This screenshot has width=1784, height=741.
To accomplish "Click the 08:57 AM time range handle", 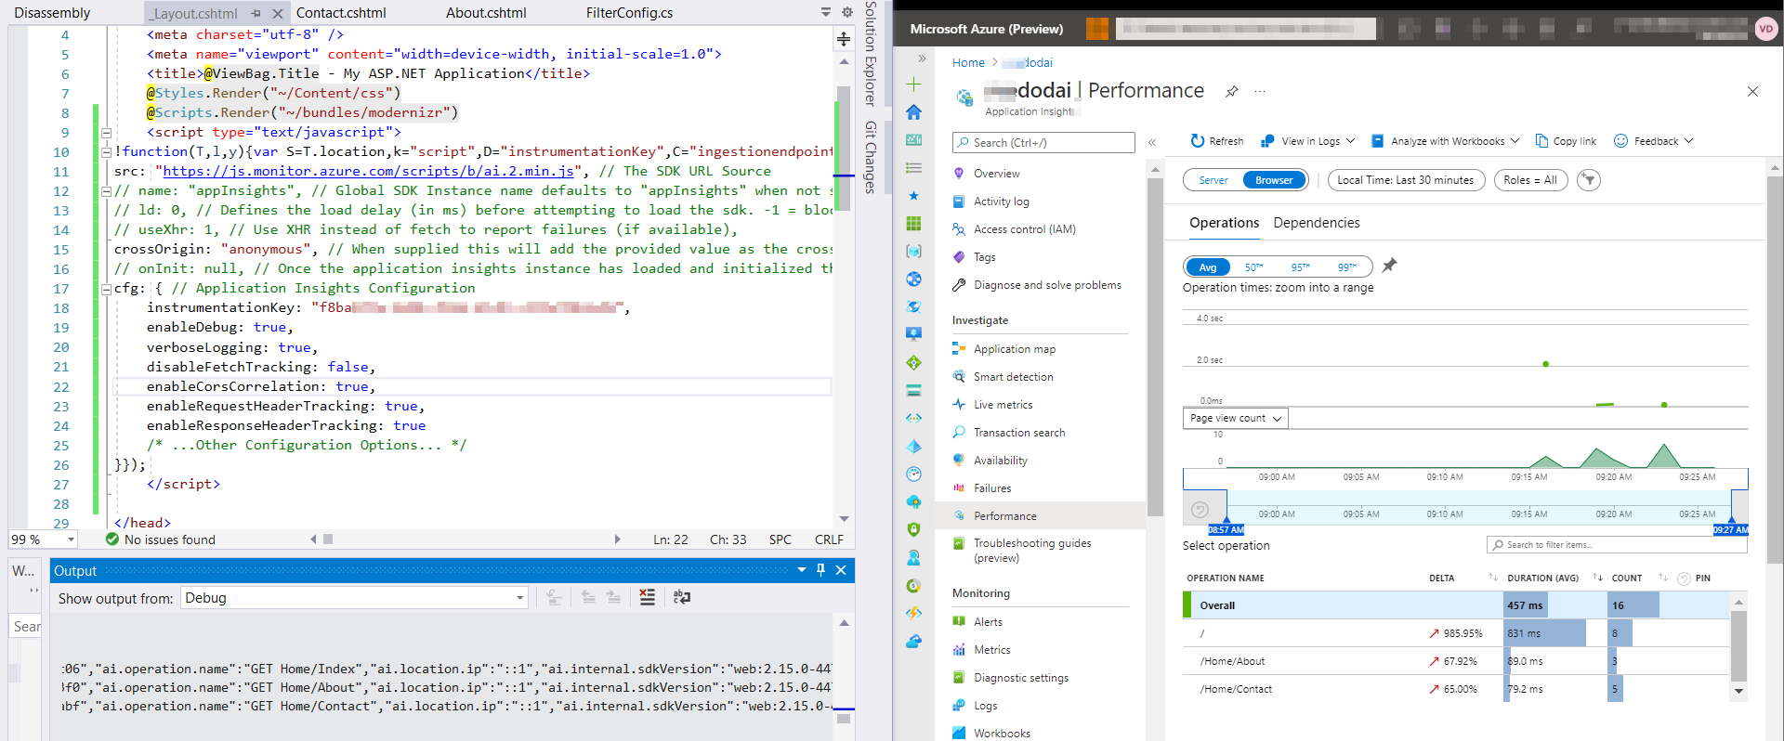I will 1226,530.
